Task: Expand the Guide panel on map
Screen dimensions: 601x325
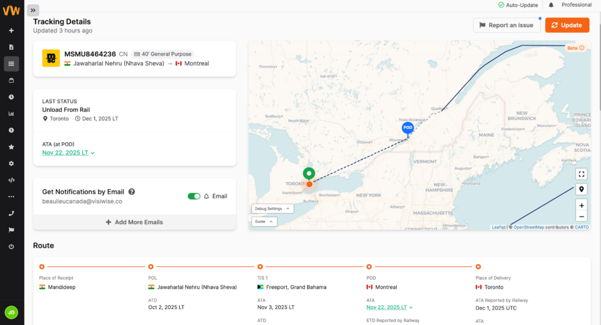Action: 264,221
